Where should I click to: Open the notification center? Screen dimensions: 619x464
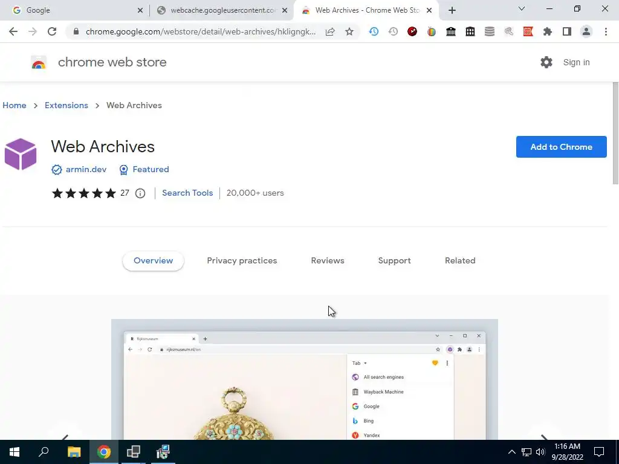coord(599,452)
